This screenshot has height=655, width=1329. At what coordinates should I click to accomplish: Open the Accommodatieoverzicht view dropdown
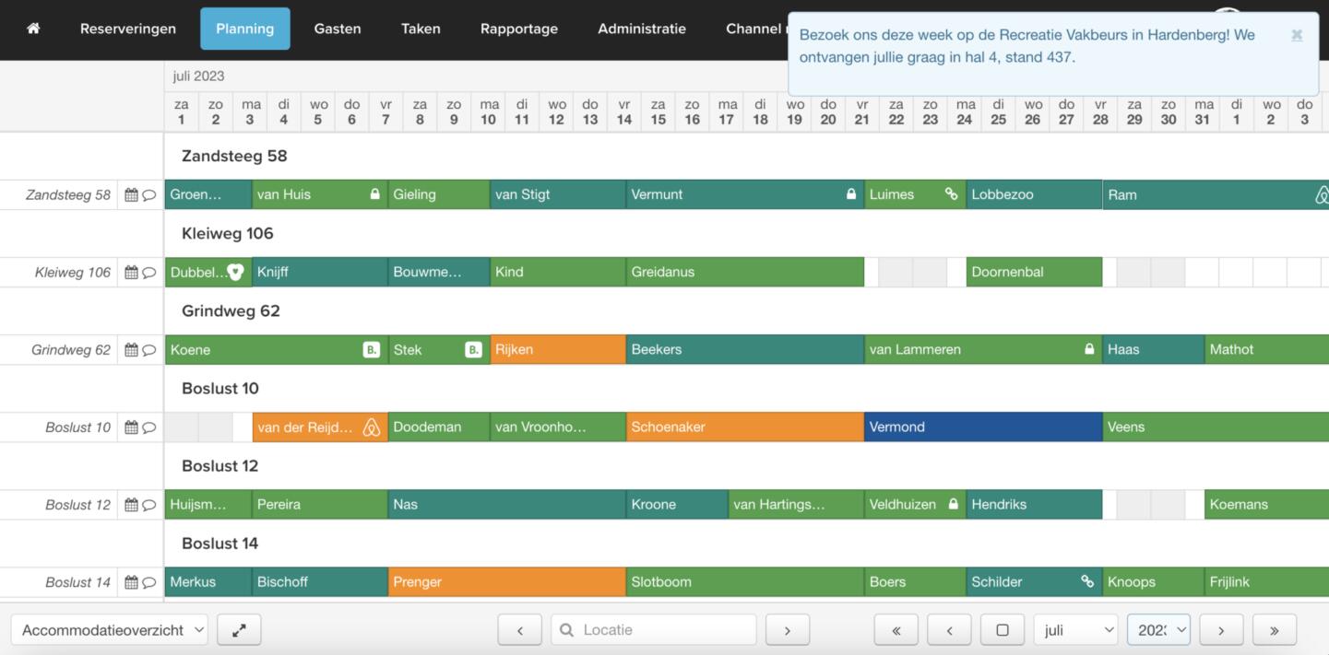click(x=109, y=630)
